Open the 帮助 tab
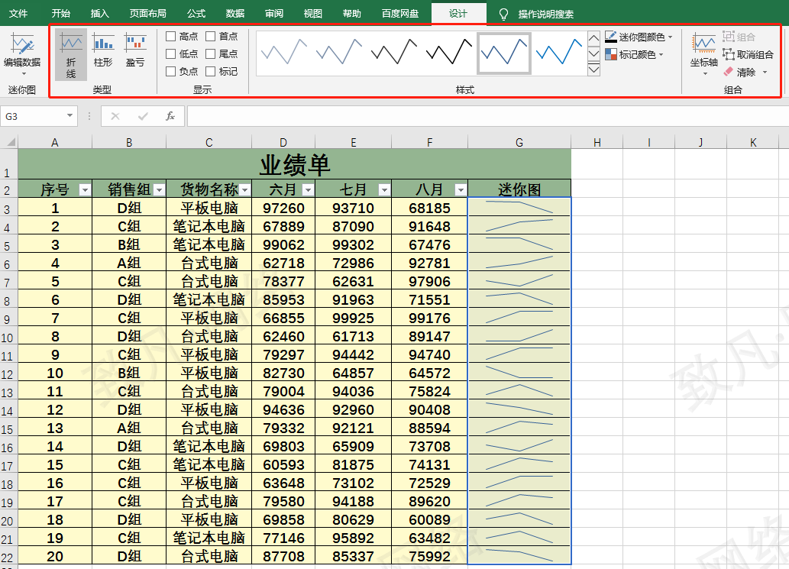Screen dimensions: 789x569 352,14
